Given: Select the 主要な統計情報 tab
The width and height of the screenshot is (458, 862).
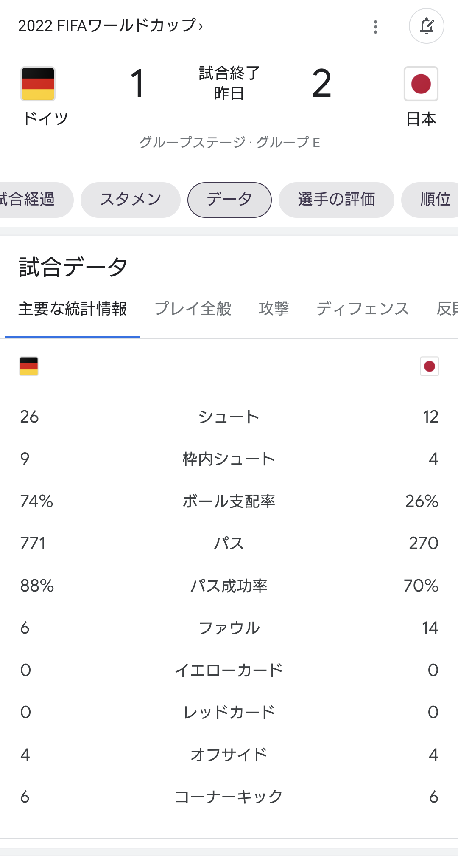Looking at the screenshot, I should click(x=73, y=309).
